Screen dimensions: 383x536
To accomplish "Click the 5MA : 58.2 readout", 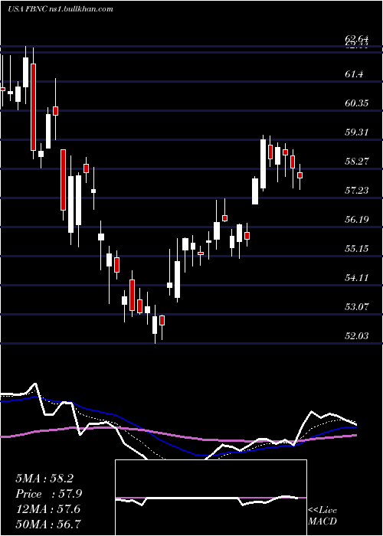I will point(44,479).
